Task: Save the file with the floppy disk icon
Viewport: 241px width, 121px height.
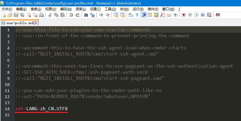Action: (x=16, y=15)
